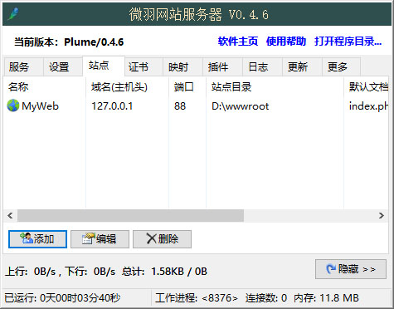View the 日志 tab
The image size is (394, 309).
(262, 66)
